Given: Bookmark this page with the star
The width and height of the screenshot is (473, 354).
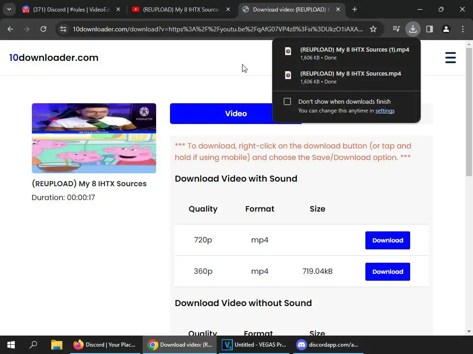Looking at the screenshot, I should click(373, 29).
